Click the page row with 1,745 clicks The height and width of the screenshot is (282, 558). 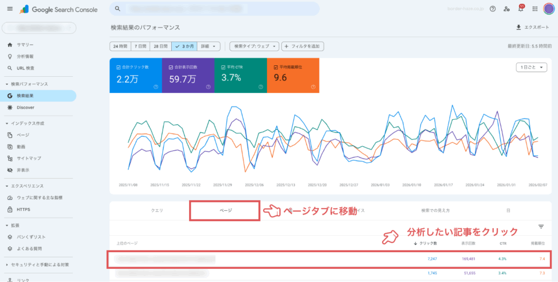[x=330, y=273]
